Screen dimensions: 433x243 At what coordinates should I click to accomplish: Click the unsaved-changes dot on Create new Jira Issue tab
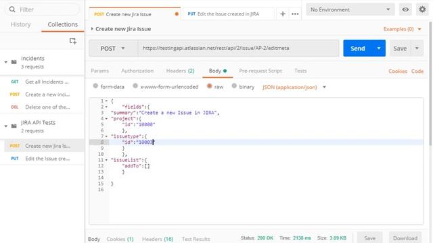(x=177, y=14)
